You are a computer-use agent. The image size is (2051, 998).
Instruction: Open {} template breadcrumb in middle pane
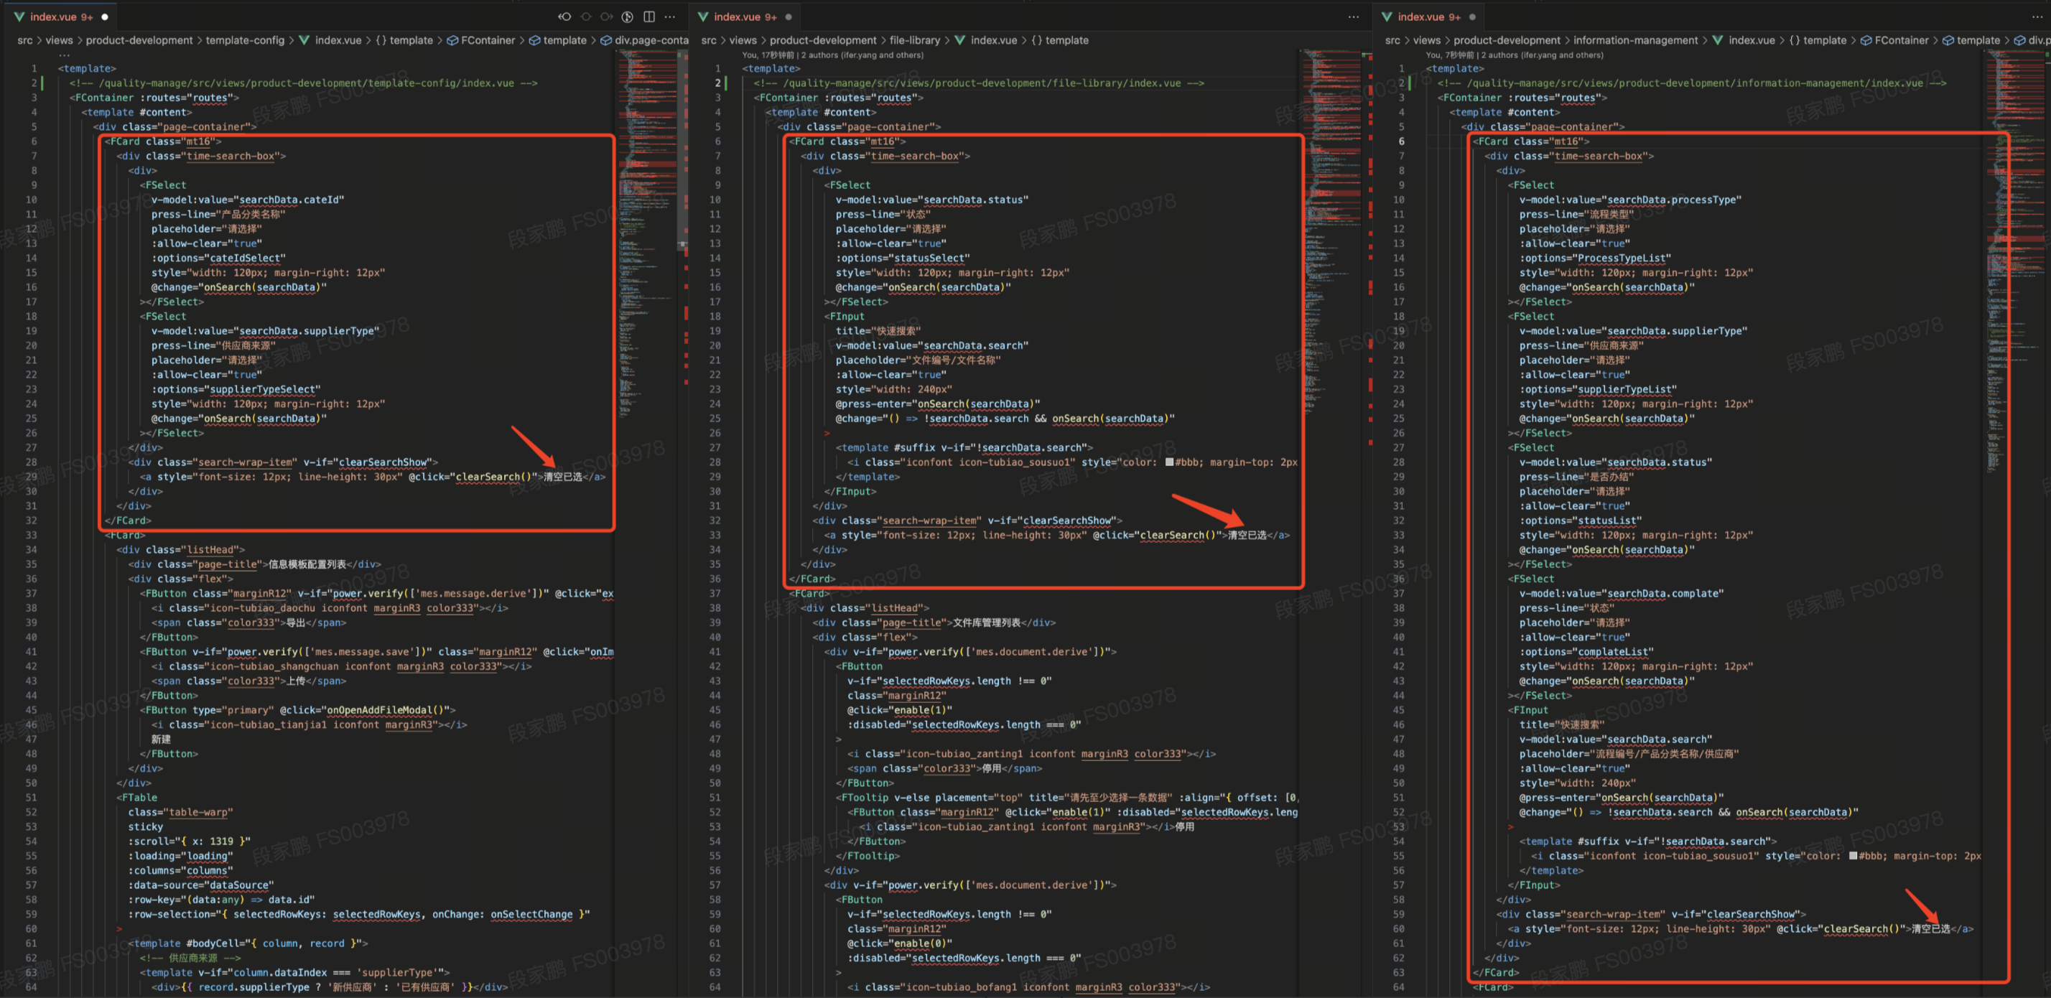1060,39
